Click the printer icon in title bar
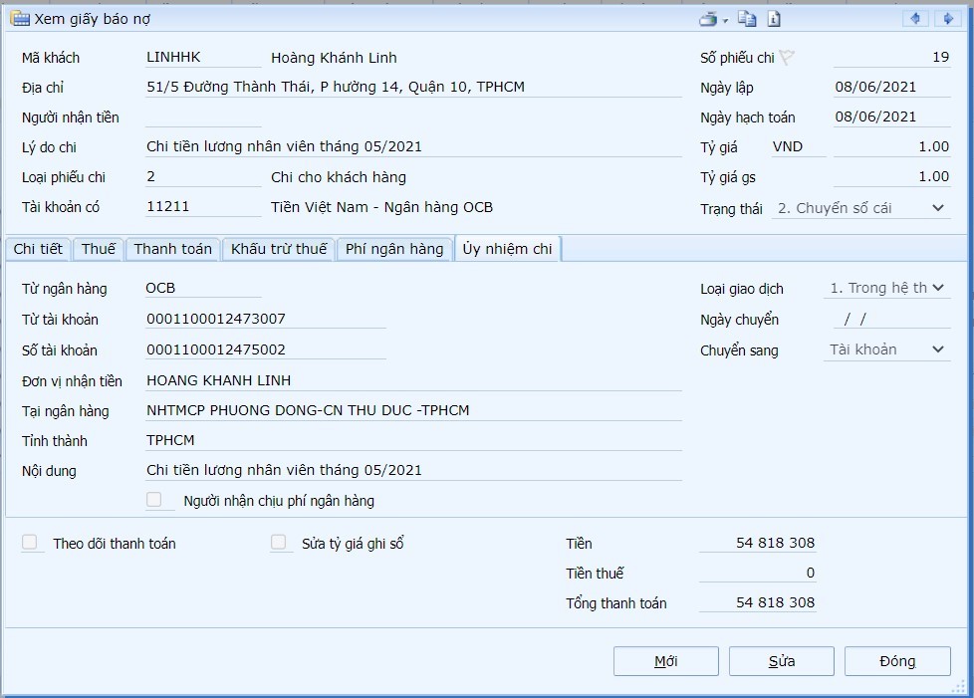Image resolution: width=974 pixels, height=698 pixels. tap(707, 19)
